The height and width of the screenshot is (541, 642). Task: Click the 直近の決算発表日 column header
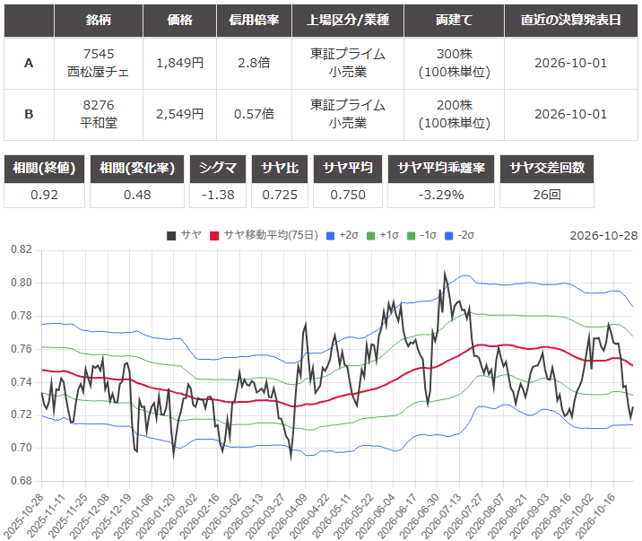[x=571, y=20]
